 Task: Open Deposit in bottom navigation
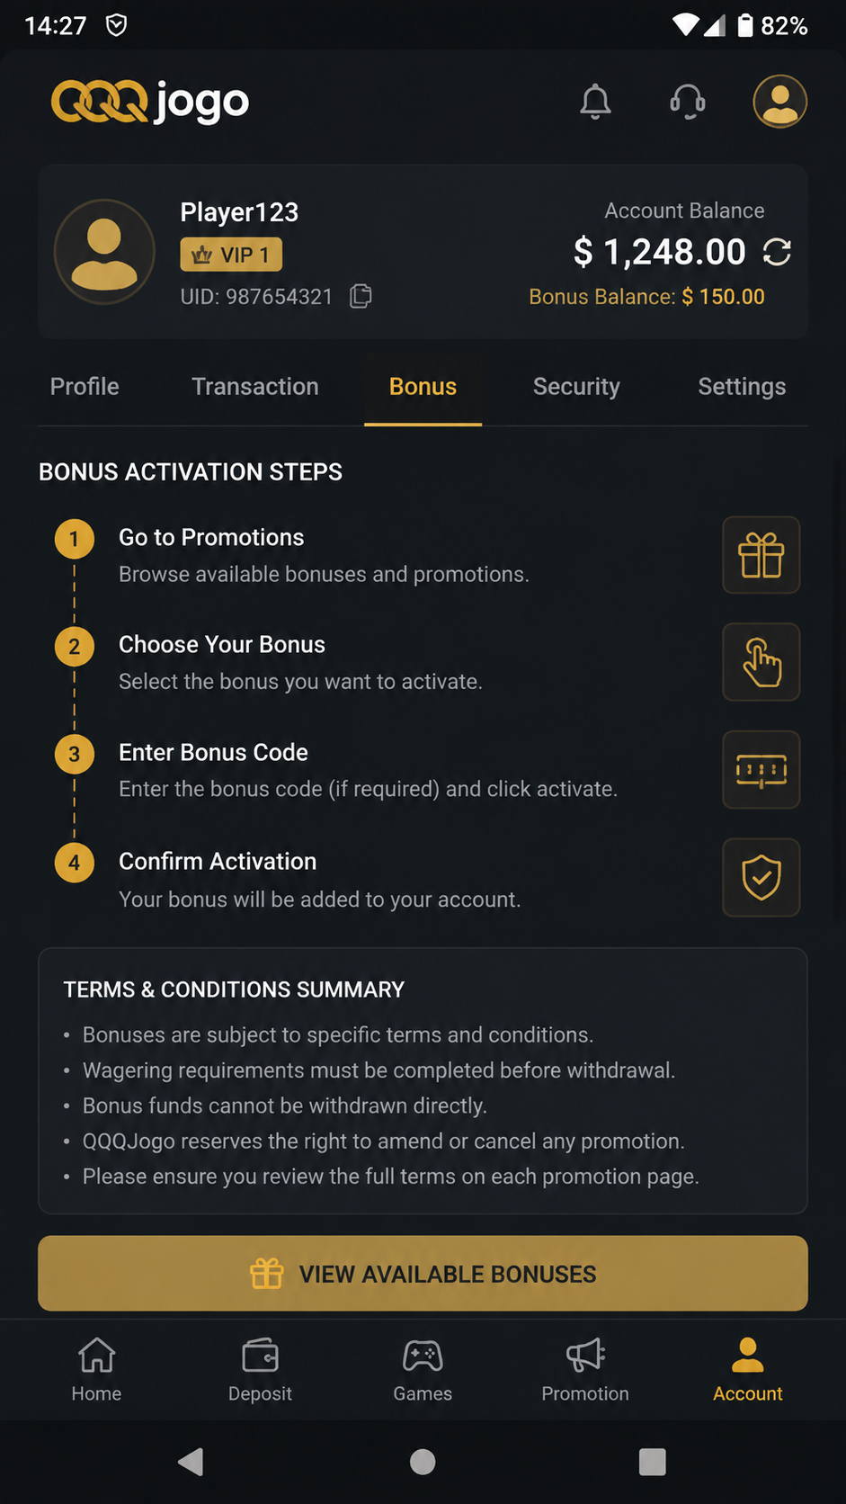pyautogui.click(x=260, y=1370)
